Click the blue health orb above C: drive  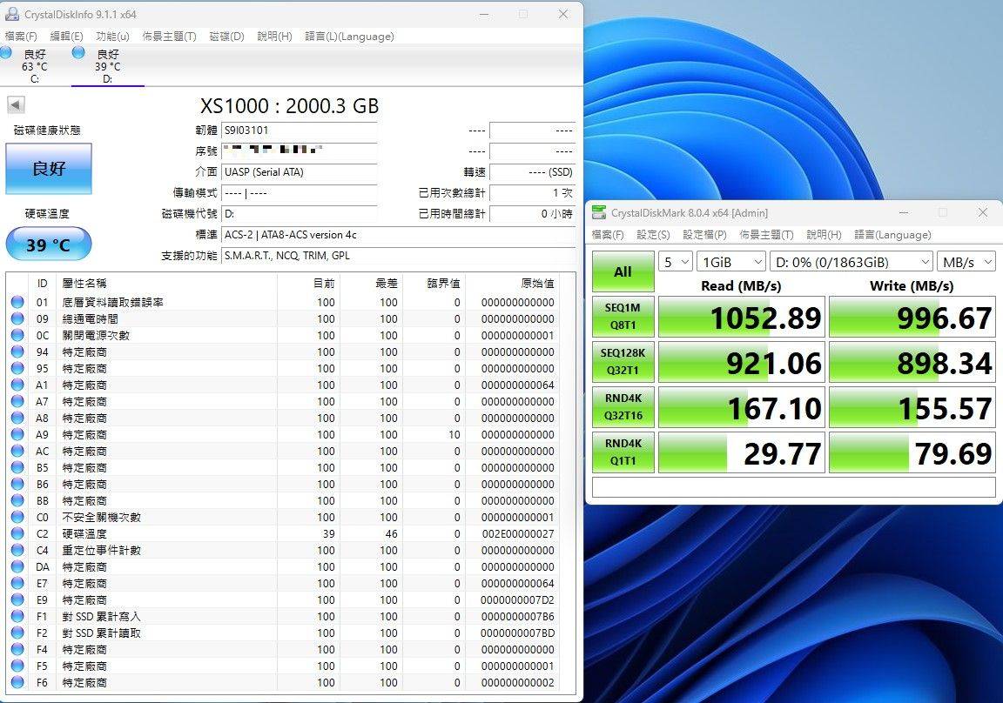[x=6, y=52]
